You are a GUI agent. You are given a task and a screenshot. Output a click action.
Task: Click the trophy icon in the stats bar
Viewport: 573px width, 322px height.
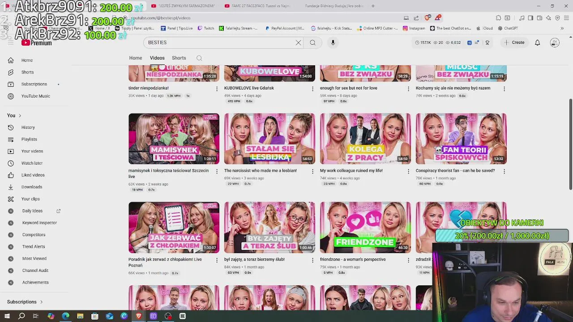[x=487, y=42]
